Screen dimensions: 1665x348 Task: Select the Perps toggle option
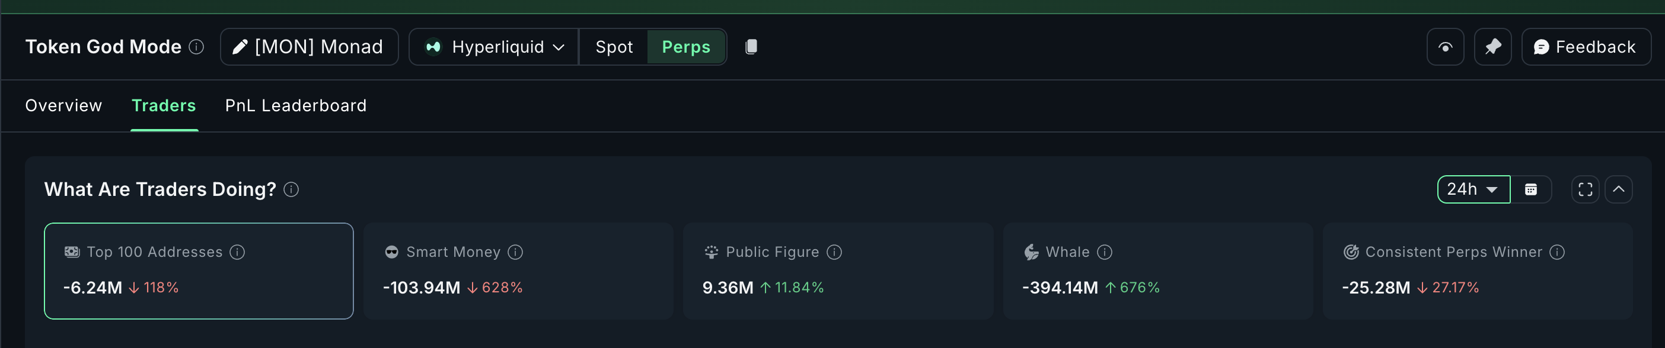click(x=686, y=47)
